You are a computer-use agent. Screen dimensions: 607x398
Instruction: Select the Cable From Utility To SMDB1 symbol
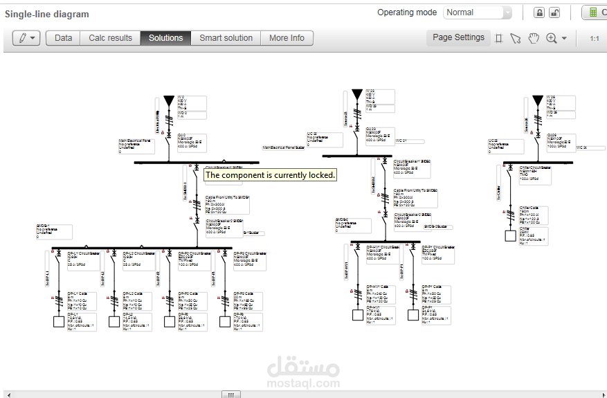[x=197, y=205]
